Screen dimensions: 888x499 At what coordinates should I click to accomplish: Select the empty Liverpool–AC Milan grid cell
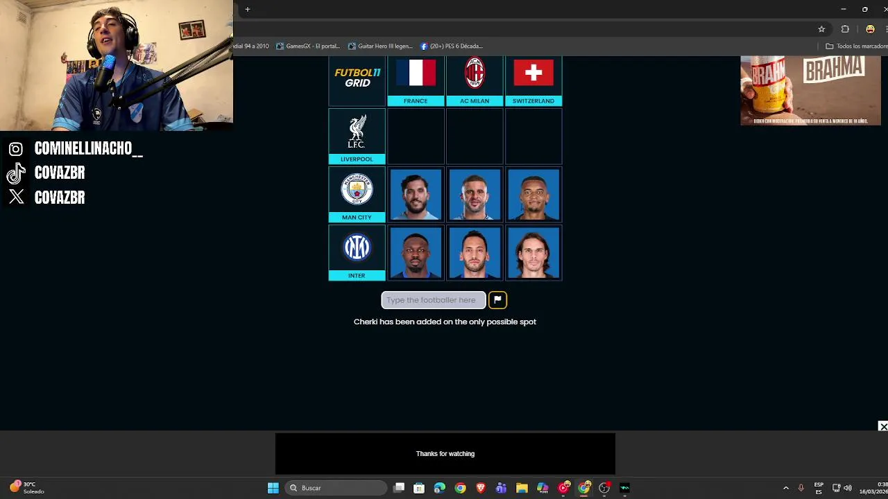point(475,137)
